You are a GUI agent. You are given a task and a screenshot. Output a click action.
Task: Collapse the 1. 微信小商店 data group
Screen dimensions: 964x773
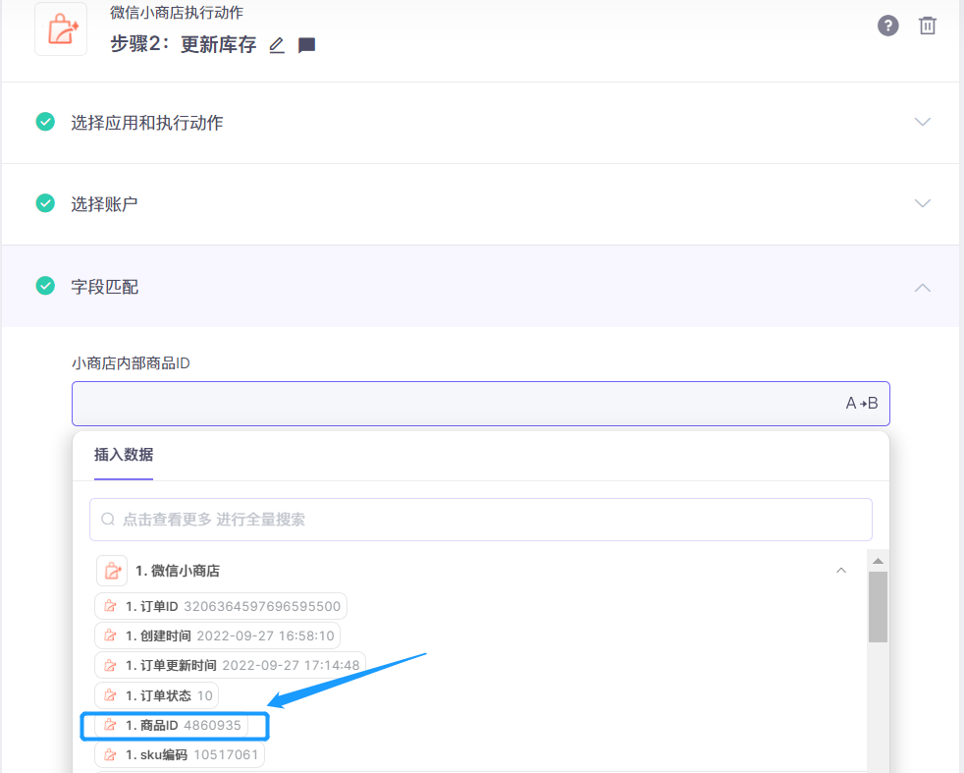click(841, 571)
